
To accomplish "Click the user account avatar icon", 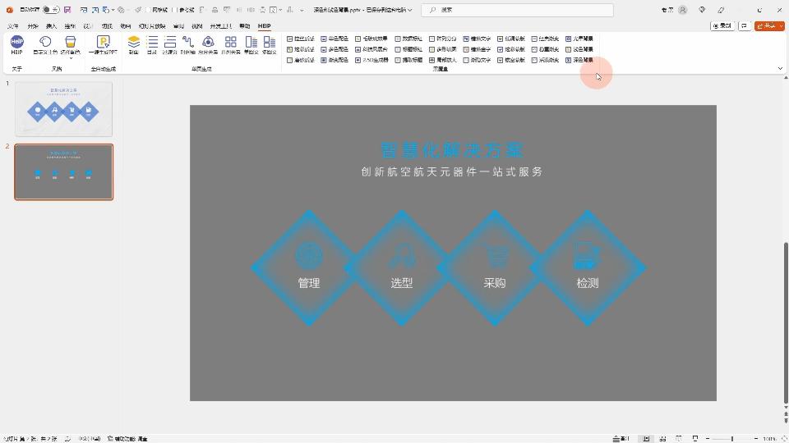I will (682, 10).
